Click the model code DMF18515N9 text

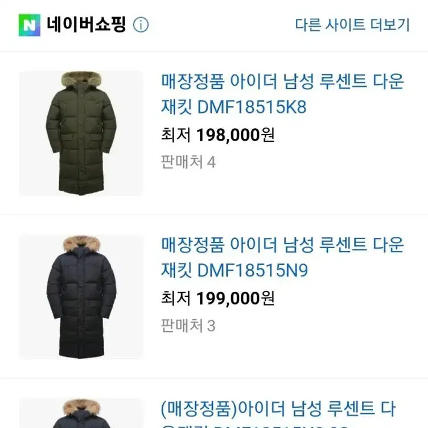click(253, 270)
